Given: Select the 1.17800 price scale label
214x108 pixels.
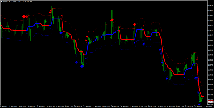Looking at the screenshot, I should coord(211,60).
